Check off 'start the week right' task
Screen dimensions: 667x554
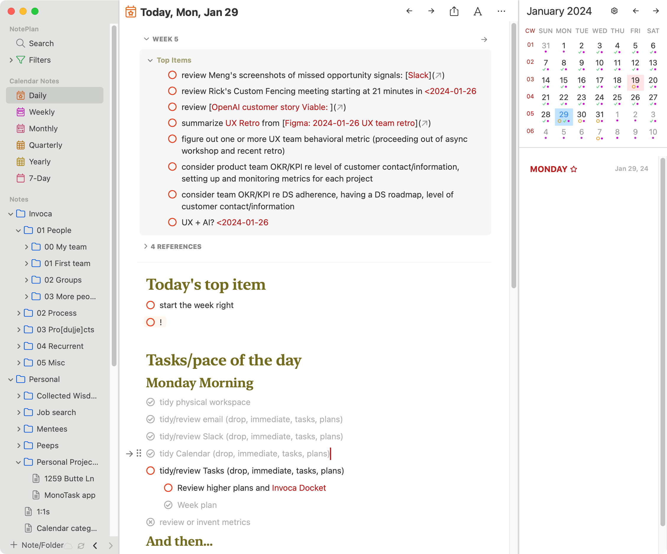tap(150, 305)
